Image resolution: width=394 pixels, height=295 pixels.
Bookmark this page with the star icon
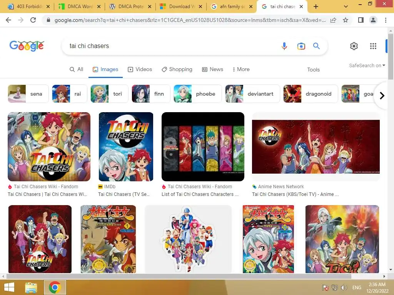[x=346, y=20]
